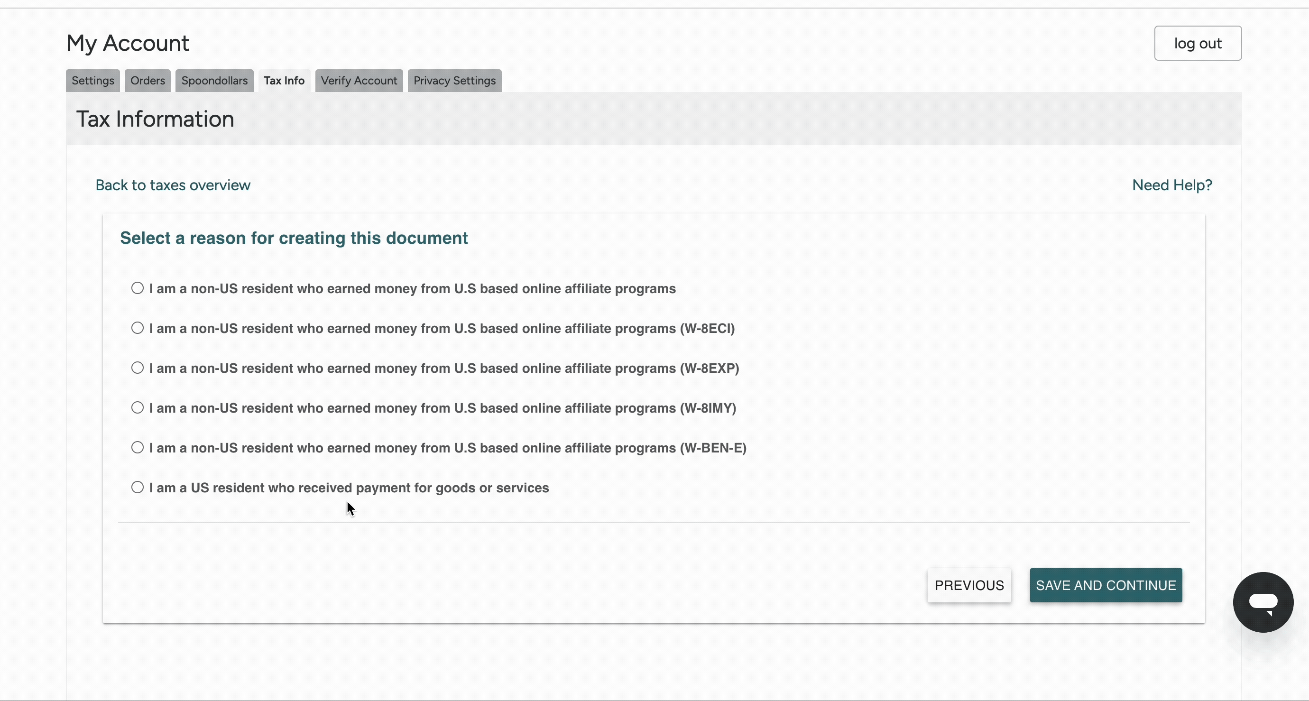Click Back to taxes overview link

173,185
